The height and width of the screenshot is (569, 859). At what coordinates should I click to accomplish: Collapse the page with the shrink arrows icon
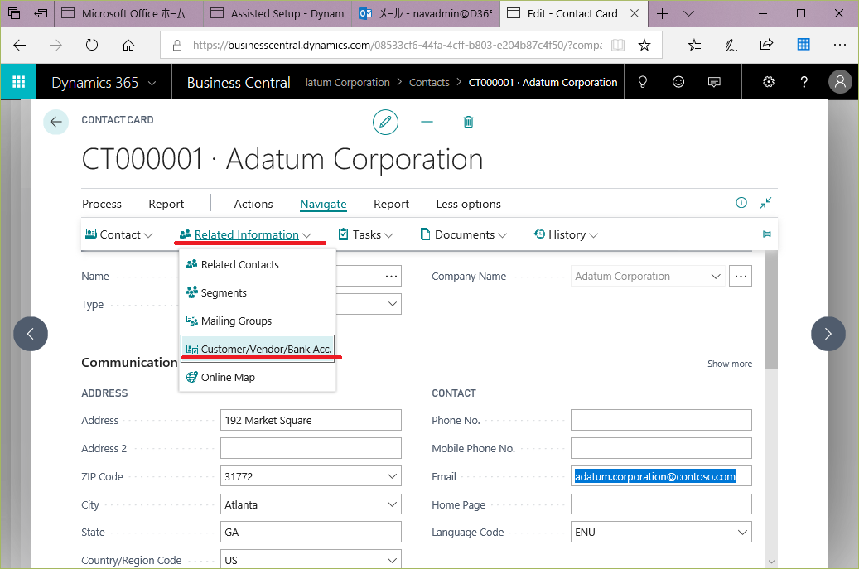point(765,203)
